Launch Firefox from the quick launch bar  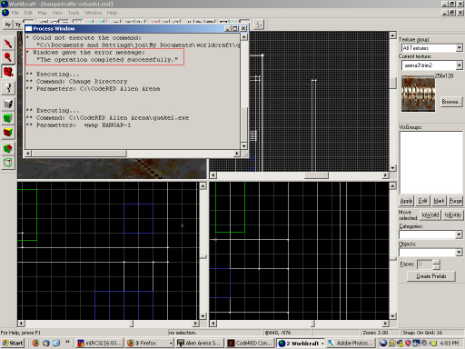click(35, 343)
